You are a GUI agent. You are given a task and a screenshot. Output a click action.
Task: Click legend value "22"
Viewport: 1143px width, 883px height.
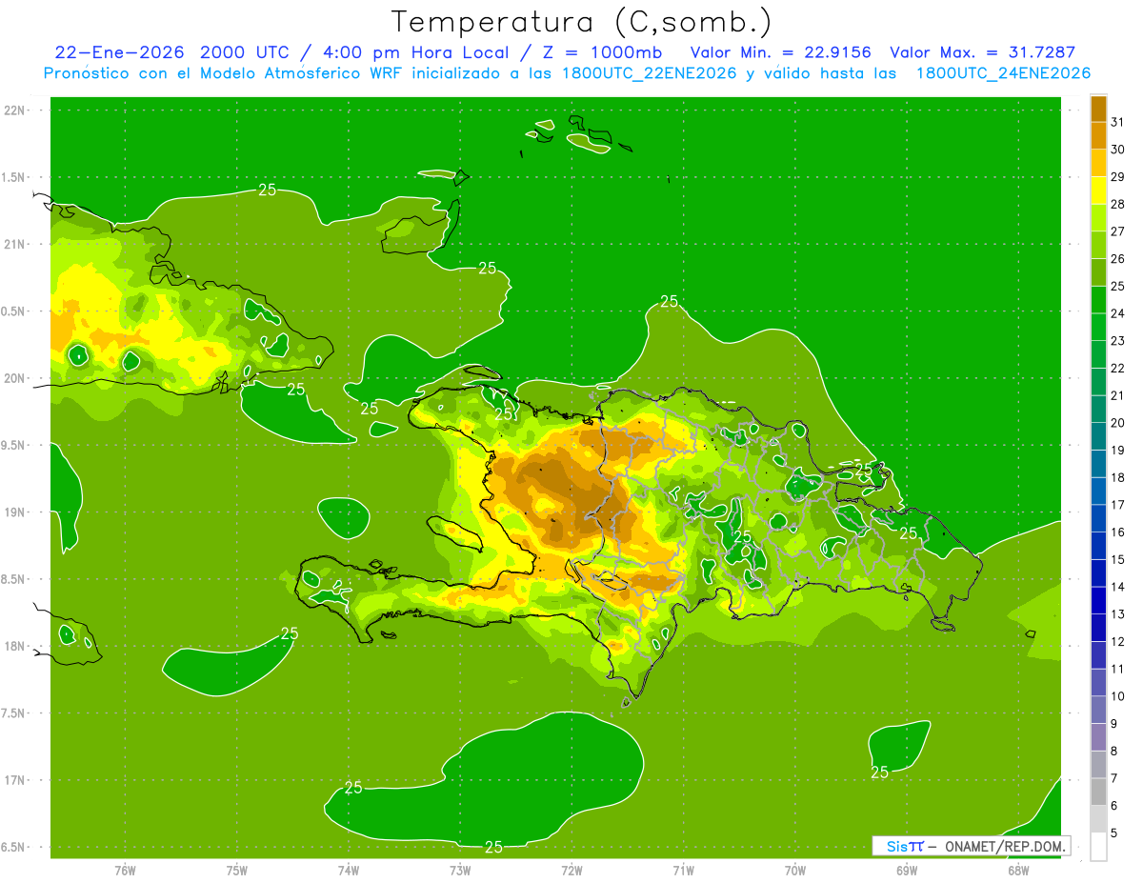pyautogui.click(x=1118, y=368)
